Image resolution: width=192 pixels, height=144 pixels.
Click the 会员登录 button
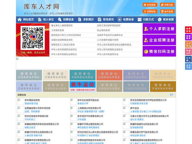(150, 5)
